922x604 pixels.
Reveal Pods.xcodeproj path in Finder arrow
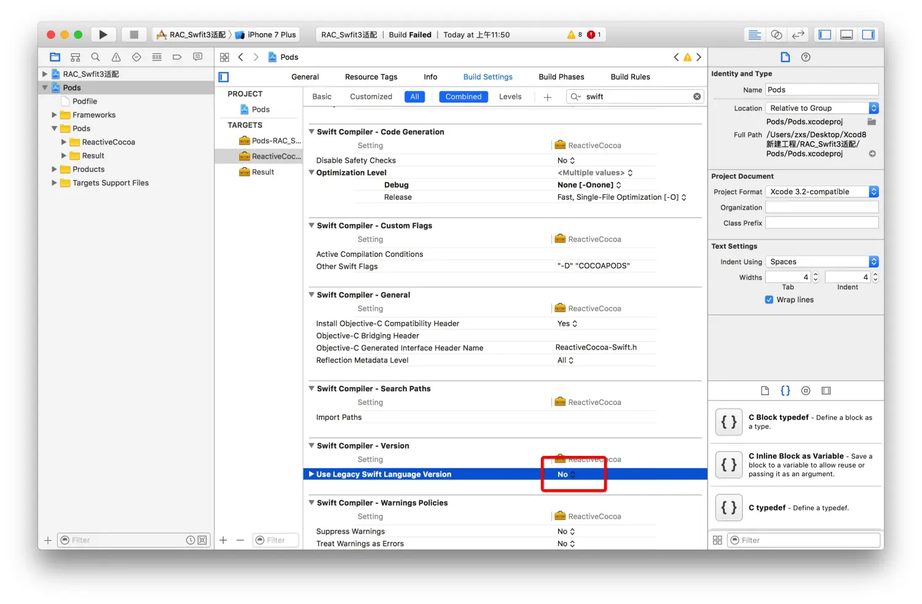(872, 154)
